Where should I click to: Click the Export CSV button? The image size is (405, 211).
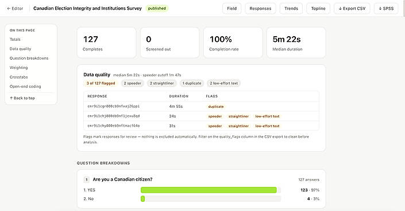352,9
